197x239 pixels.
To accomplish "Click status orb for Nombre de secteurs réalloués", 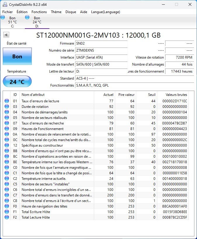I will tap(7, 117).
